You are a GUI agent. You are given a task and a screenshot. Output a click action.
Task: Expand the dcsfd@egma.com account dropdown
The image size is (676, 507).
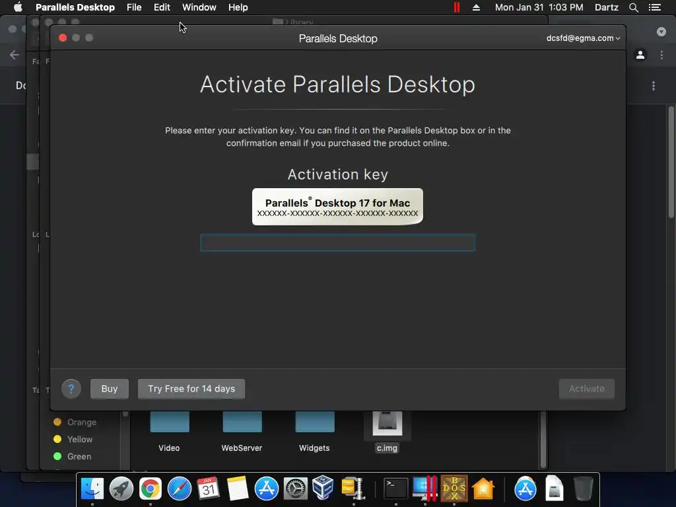(x=584, y=38)
